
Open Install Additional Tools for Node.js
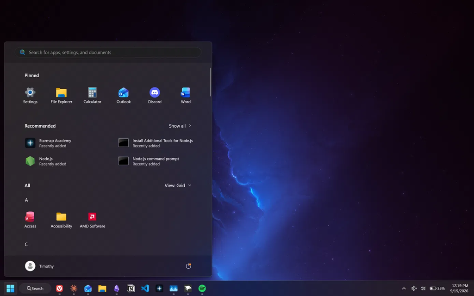coord(156,143)
